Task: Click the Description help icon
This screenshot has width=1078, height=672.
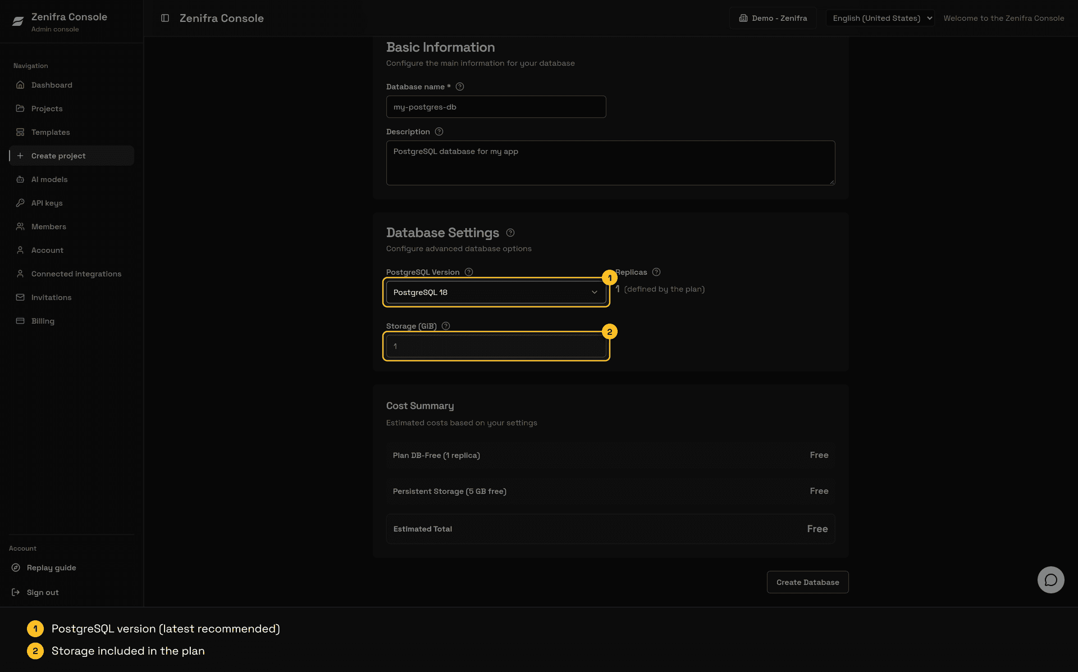Action: coord(439,131)
